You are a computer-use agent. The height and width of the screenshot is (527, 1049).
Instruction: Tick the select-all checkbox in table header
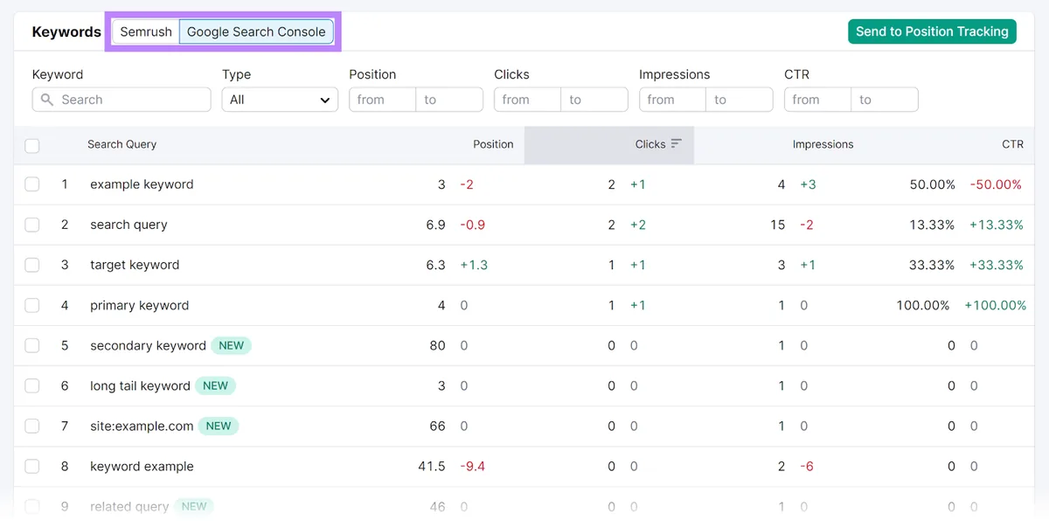(32, 145)
